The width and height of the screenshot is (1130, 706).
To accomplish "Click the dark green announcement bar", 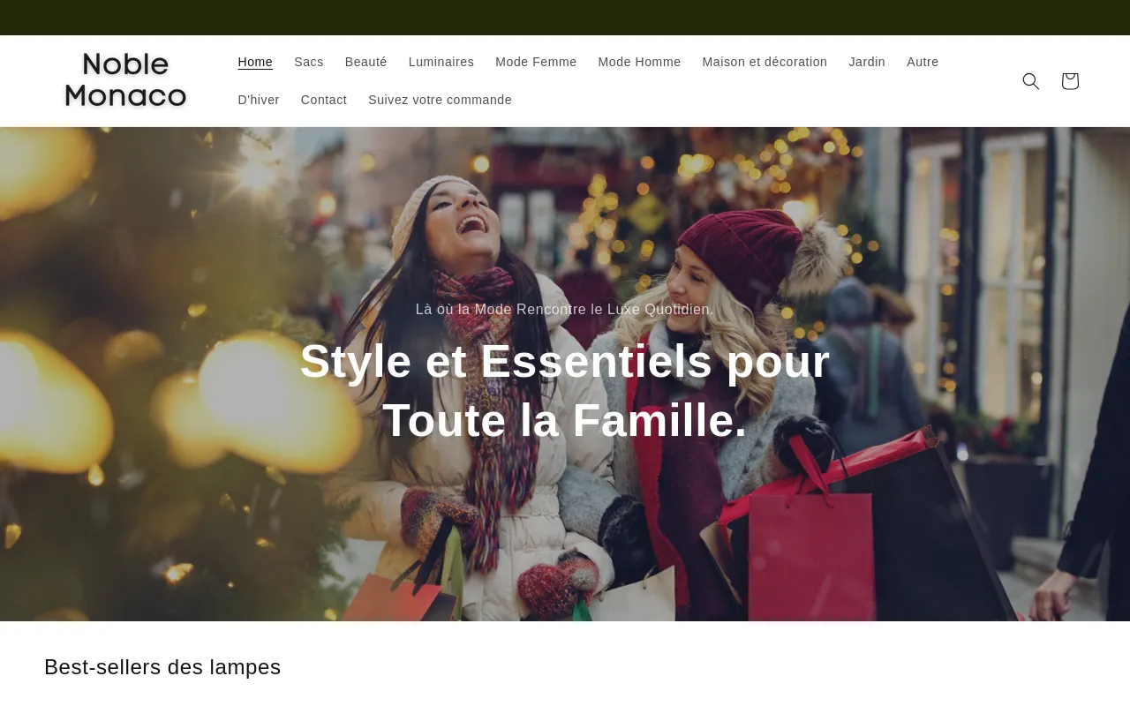I will 565,18.
